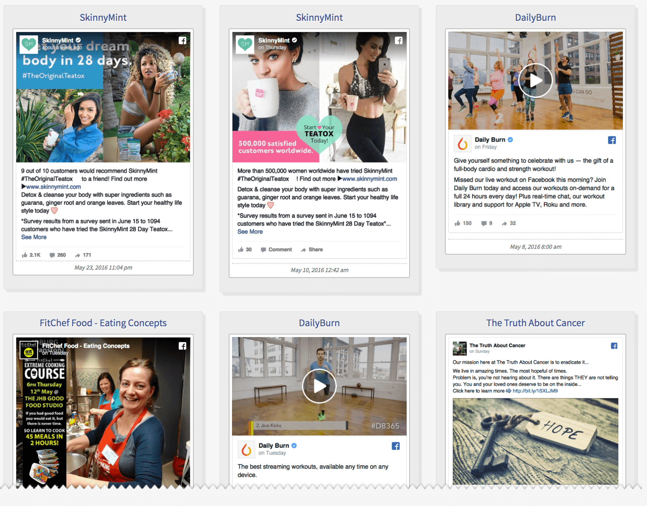
Task: Click the Comment speech bubble icon showing 260
Action: [52, 255]
